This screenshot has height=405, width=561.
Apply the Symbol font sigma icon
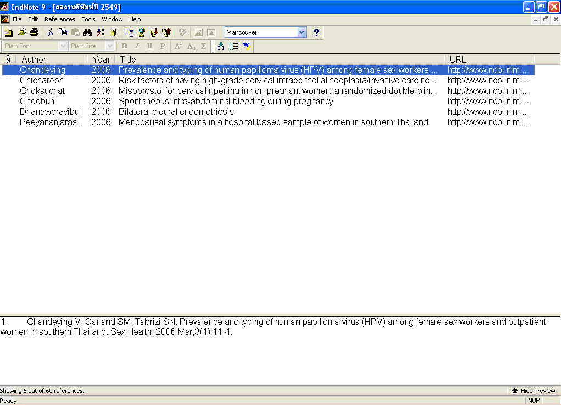click(204, 46)
